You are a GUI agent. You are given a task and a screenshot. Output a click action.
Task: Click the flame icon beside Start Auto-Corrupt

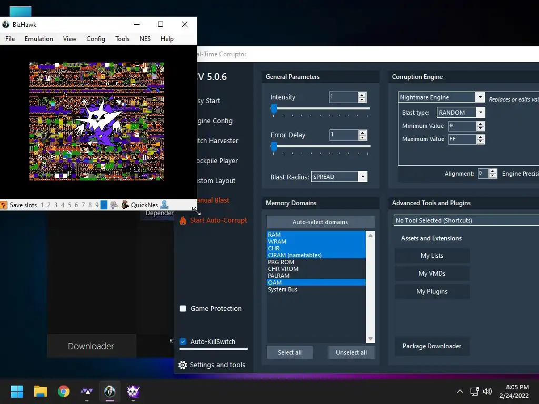pyautogui.click(x=183, y=220)
